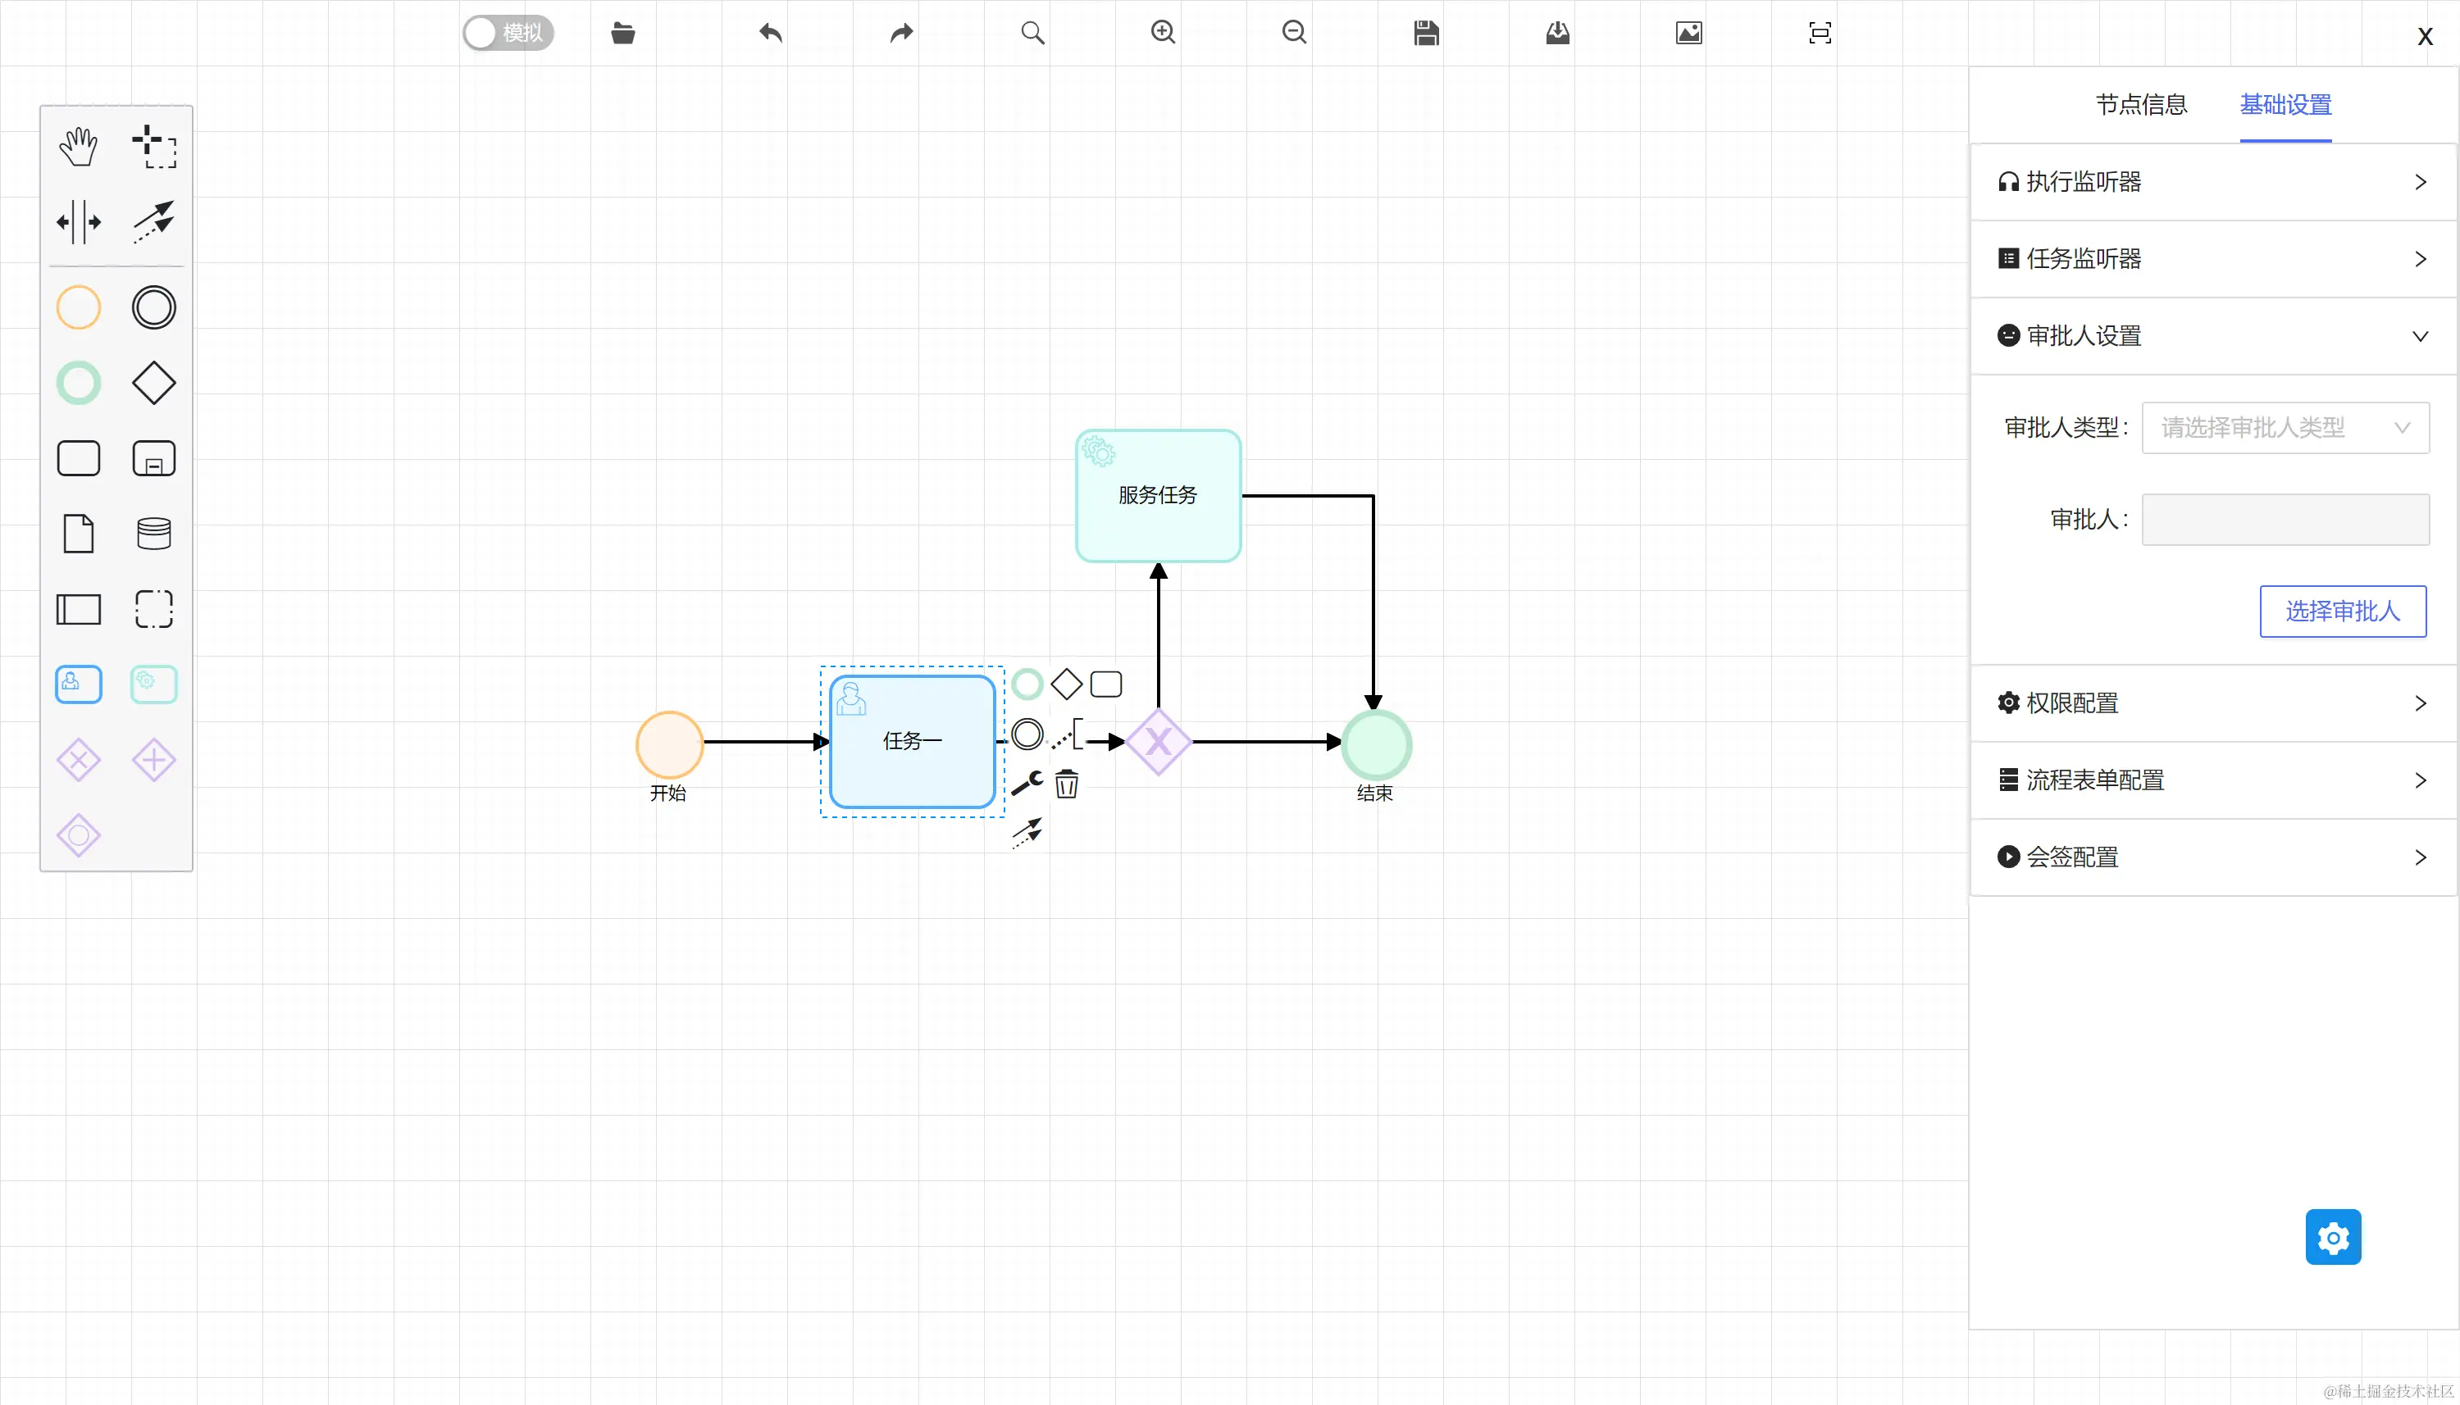Select the 基础设置 tab

tap(2285, 104)
